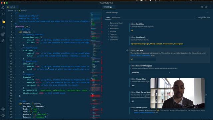
Task: Click the webcam video overlay thumbnail
Action: [177, 93]
